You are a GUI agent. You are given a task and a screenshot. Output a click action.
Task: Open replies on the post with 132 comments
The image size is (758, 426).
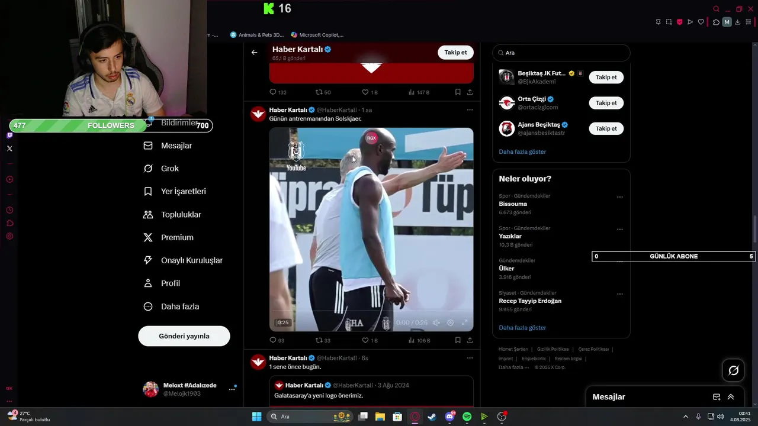tap(278, 92)
